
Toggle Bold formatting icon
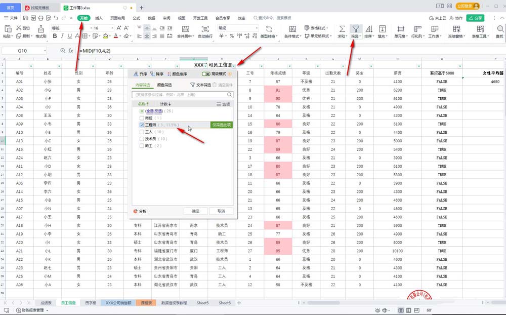55,36
